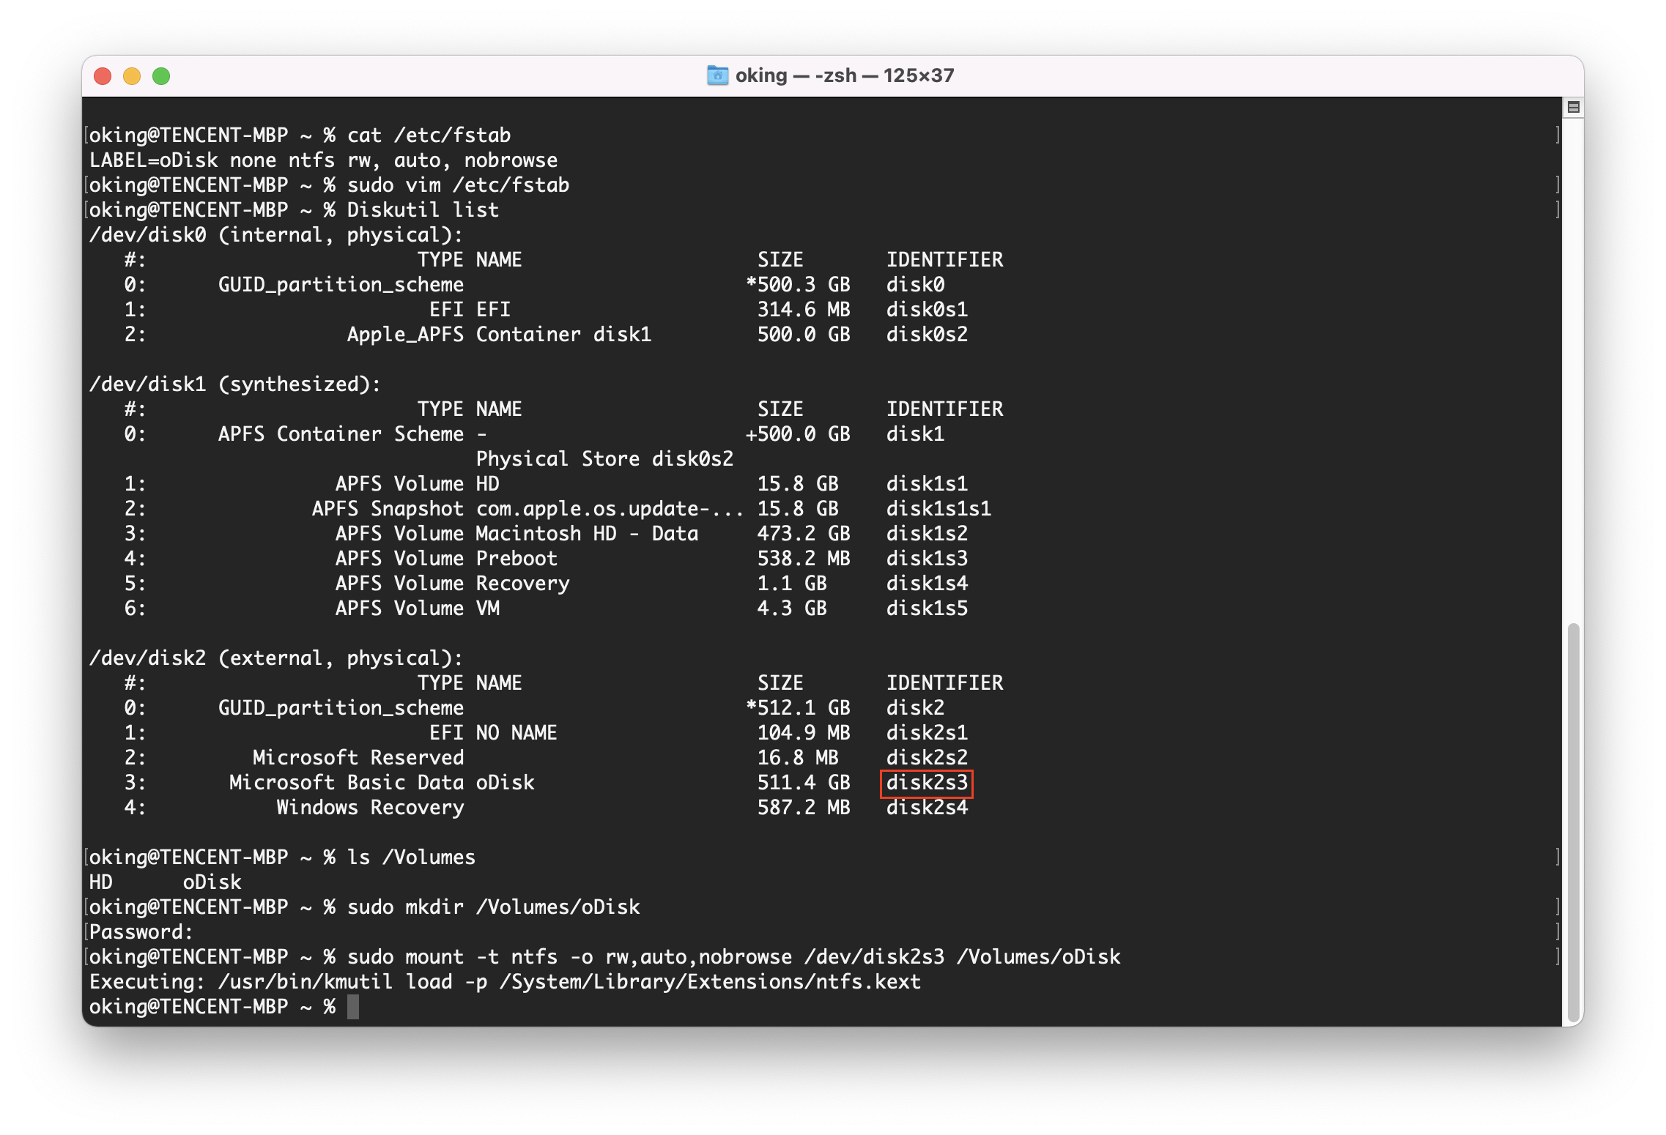Click the '511.4 GB' size value
Screen dimensions: 1666x1135
804,783
